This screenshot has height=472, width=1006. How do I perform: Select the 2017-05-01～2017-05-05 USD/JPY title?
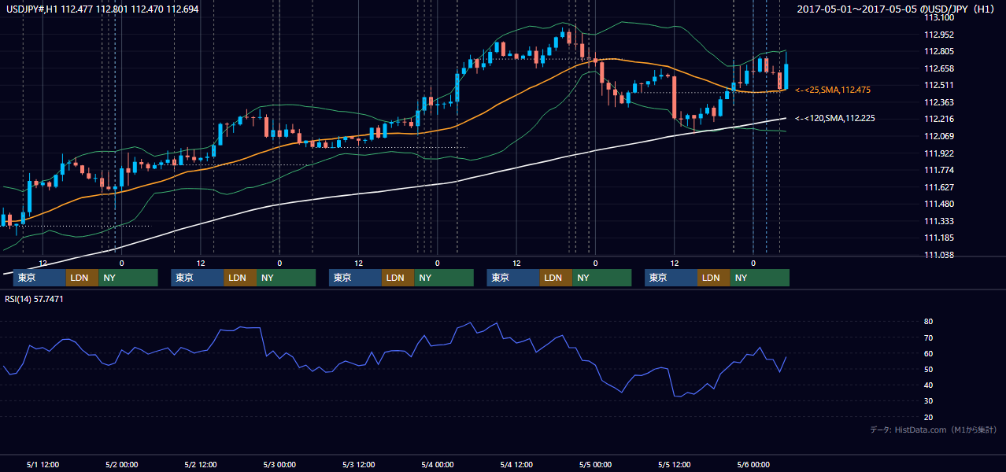(x=897, y=9)
